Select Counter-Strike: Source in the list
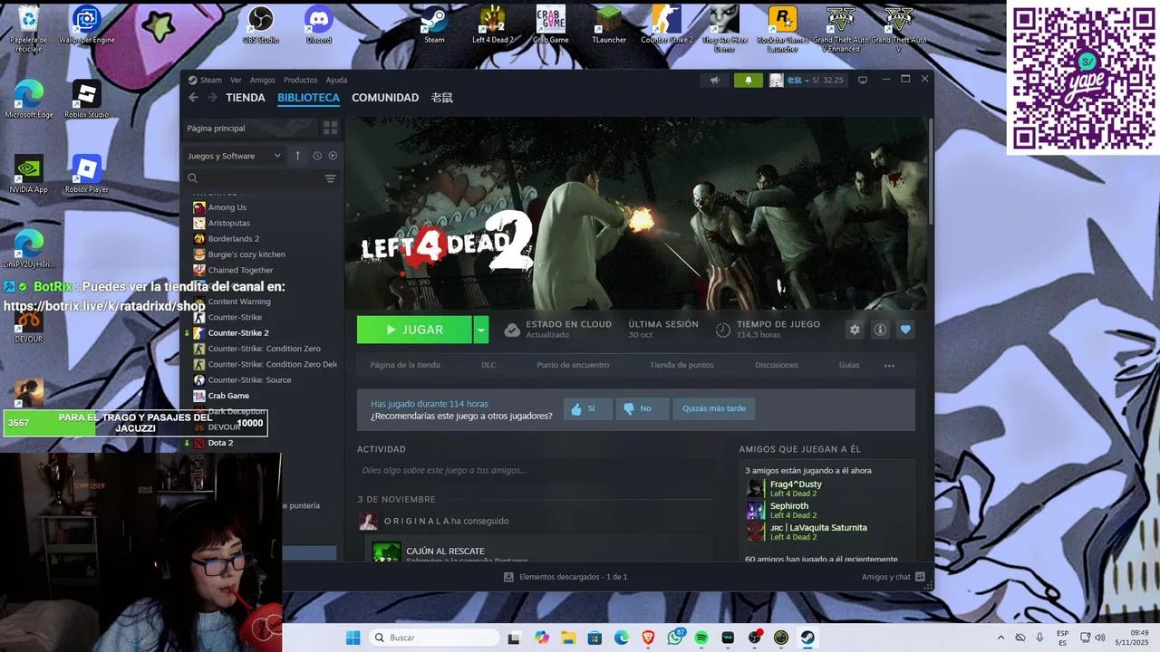 (249, 380)
